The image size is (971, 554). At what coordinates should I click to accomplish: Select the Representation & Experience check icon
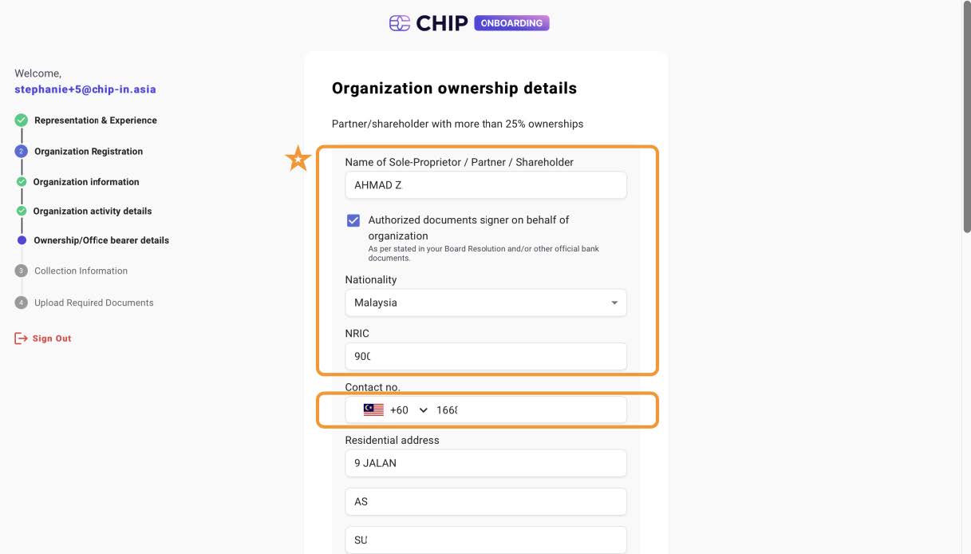(x=22, y=121)
